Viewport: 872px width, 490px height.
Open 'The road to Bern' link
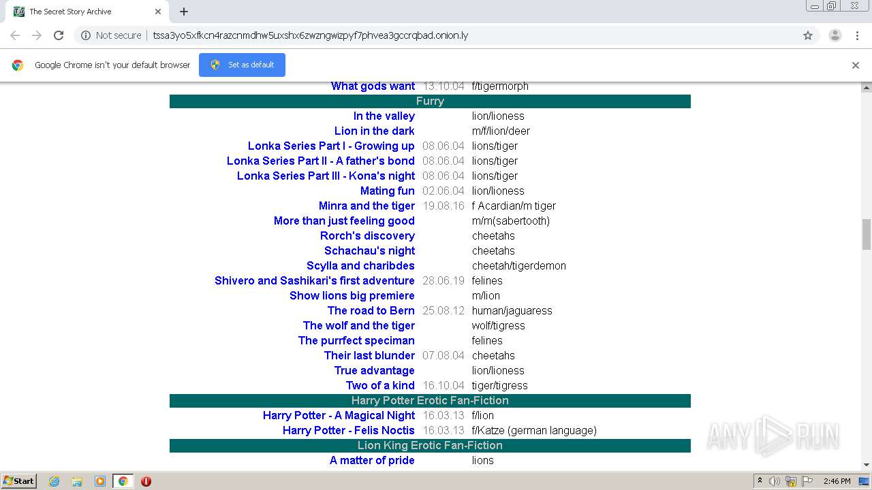pyautogui.click(x=371, y=310)
